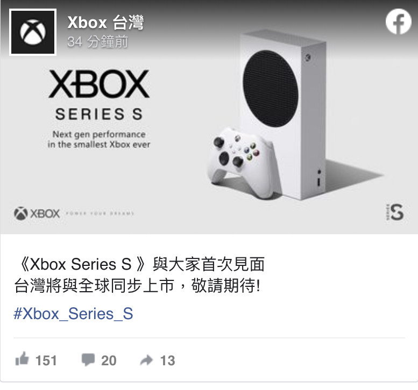View the 20 comments count
418x390 pixels.
(x=109, y=360)
